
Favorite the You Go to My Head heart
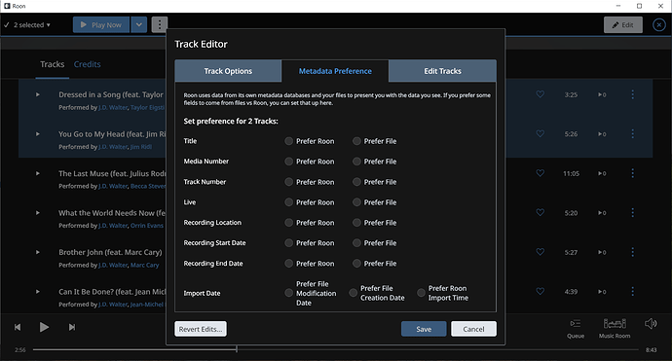pos(540,133)
